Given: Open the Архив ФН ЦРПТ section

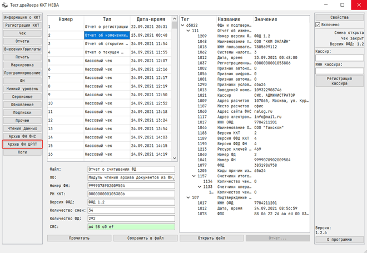Looking at the screenshot, I should [x=22, y=144].
